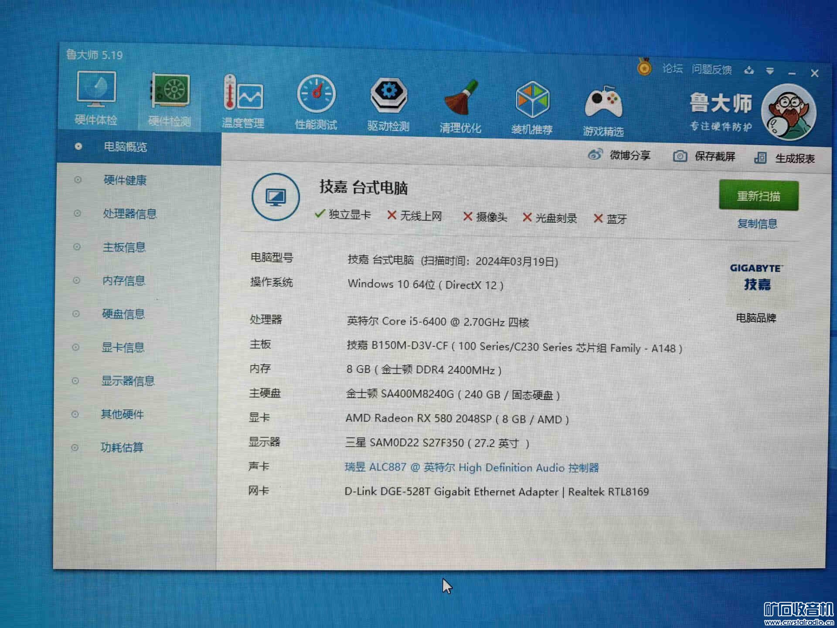Image resolution: width=837 pixels, height=628 pixels.
Task: Select the 温度管理 thermometer icon
Action: coord(243,92)
